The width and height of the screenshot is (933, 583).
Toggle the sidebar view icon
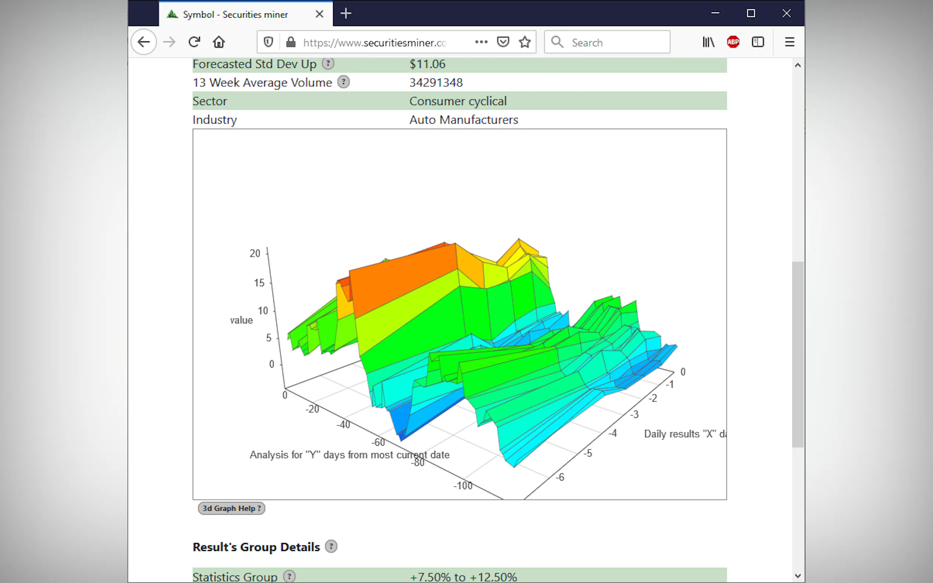pyautogui.click(x=757, y=42)
